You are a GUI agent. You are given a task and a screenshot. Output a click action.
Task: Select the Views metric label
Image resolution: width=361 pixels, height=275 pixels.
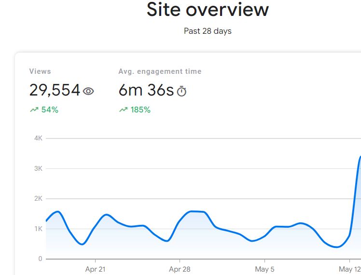click(40, 71)
